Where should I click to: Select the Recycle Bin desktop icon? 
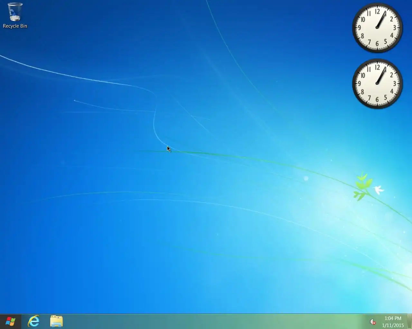click(15, 15)
